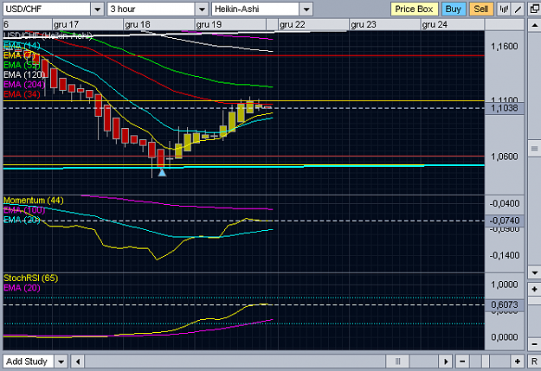
Task: Click the gru 18 date header
Action: 138,25
